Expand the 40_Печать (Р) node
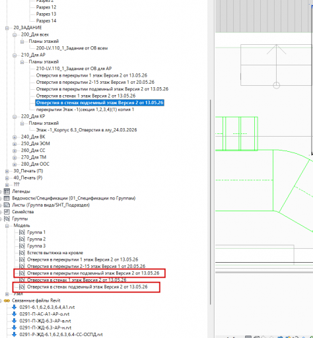 tap(7, 178)
